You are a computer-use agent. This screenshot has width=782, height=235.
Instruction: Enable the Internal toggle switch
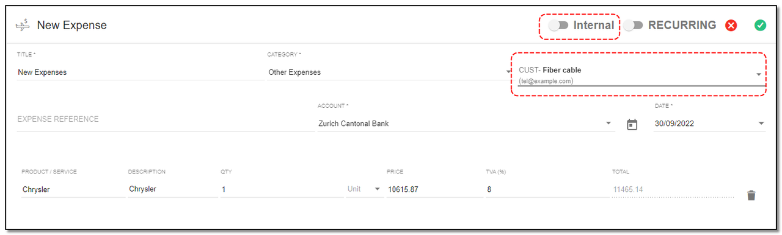pos(558,26)
